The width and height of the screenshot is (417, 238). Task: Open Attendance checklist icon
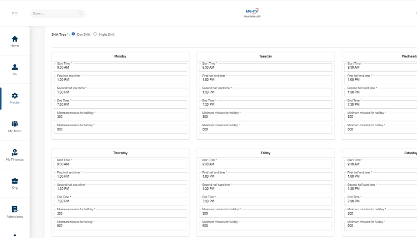tap(15, 209)
